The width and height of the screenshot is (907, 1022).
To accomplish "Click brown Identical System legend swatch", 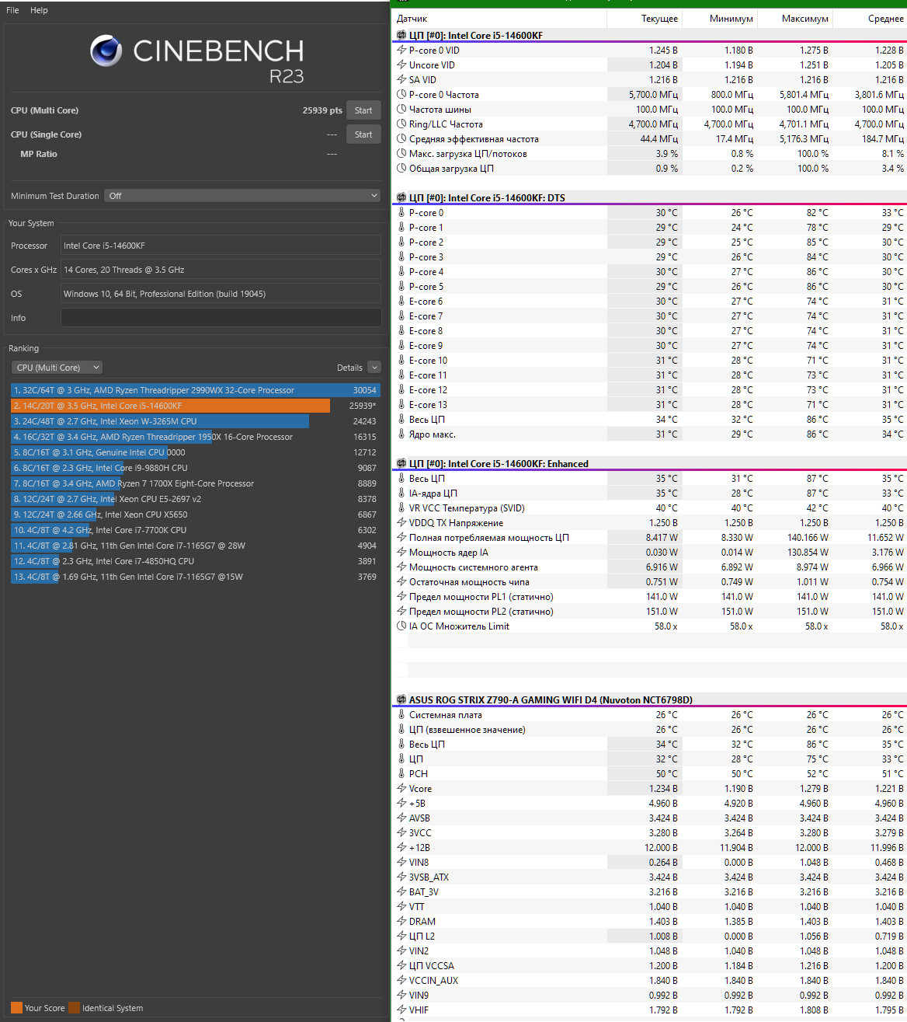I will click(74, 1008).
